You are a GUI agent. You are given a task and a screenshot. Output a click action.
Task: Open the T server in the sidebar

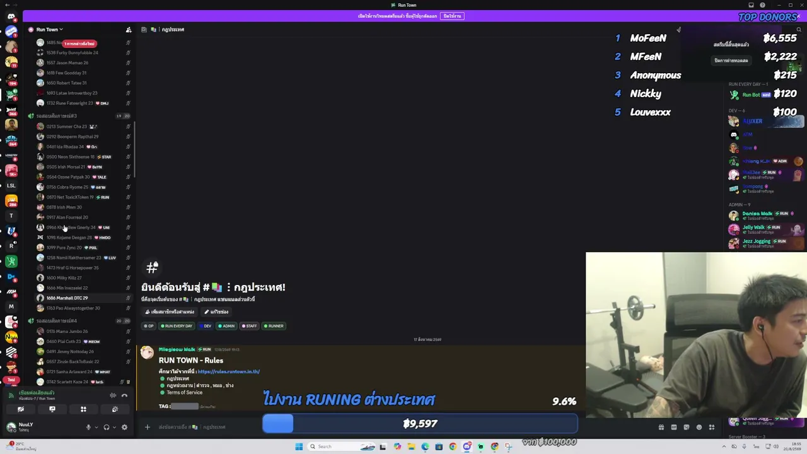coord(11,216)
